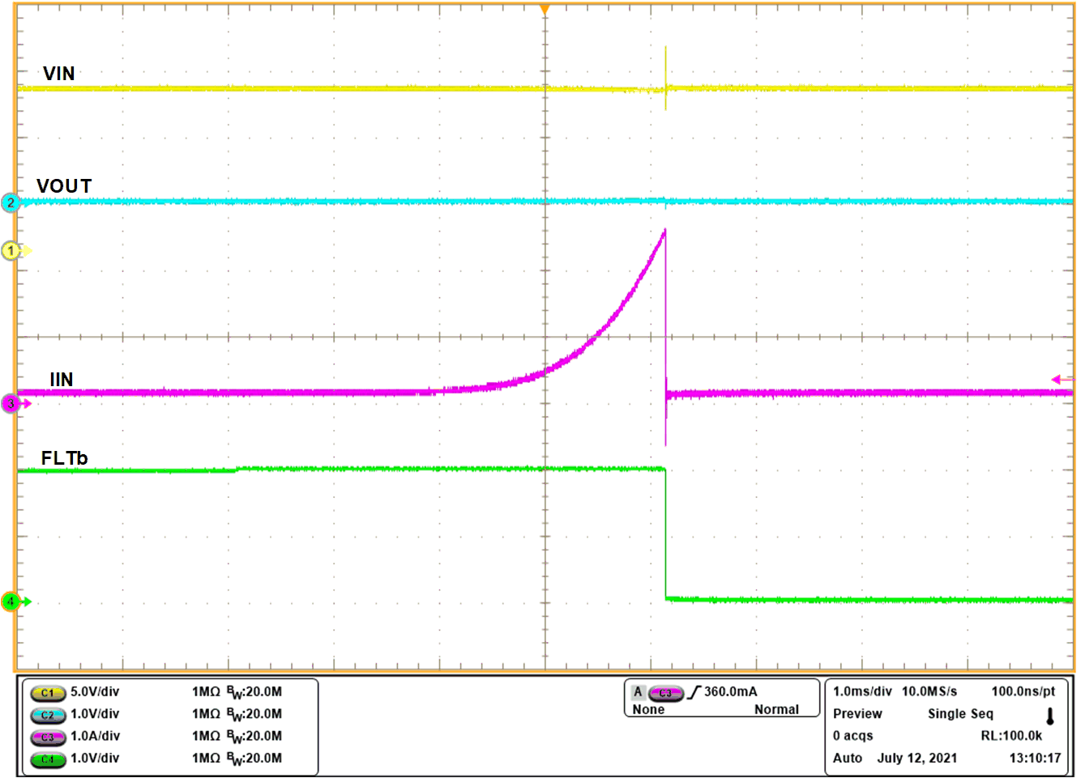Screen dimensions: 1081x778
Task: Click the RL:100.0k record length readout
Action: coord(1012,736)
